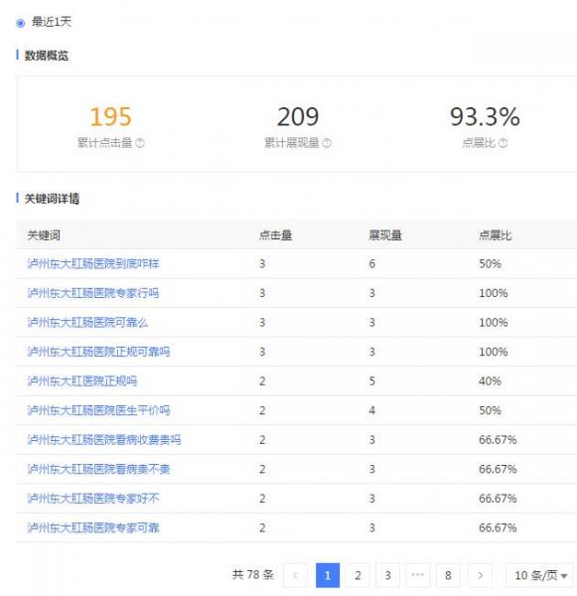577x596 pixels.
Task: Go to next page with right arrow
Action: click(480, 575)
